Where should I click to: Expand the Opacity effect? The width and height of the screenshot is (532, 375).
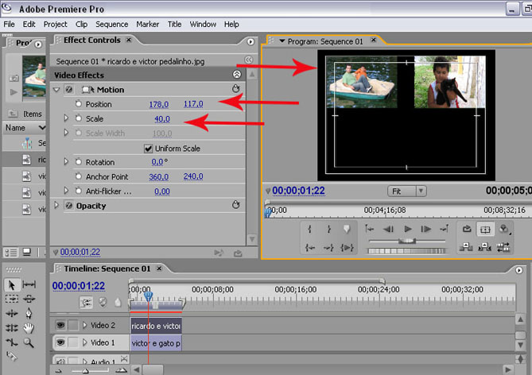[56, 206]
